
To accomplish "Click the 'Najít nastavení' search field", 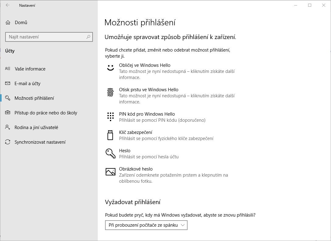I will click(46, 37).
